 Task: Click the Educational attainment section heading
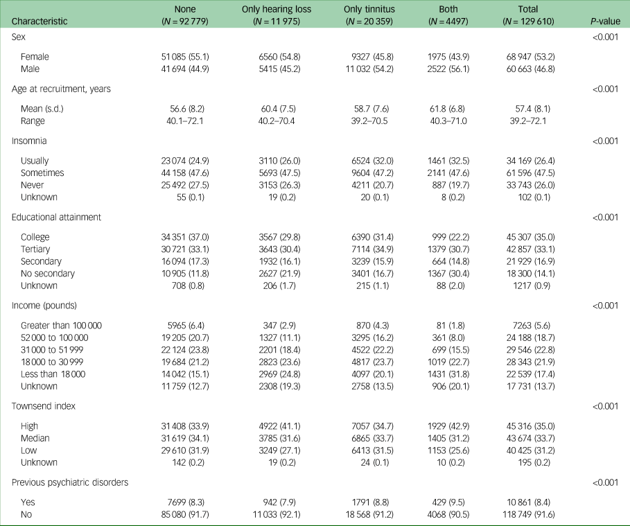[x=56, y=217]
